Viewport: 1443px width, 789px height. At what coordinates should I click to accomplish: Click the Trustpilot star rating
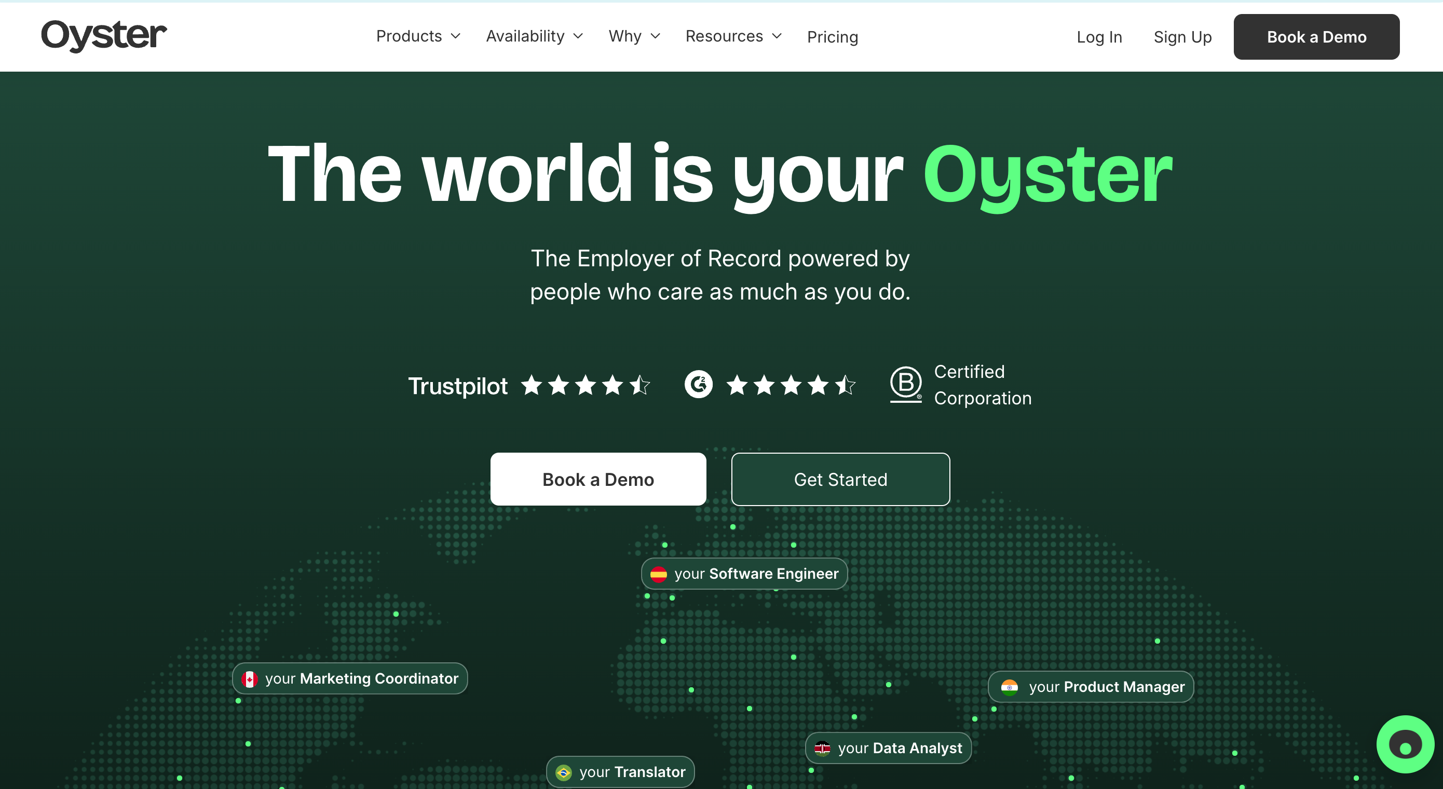coord(586,386)
